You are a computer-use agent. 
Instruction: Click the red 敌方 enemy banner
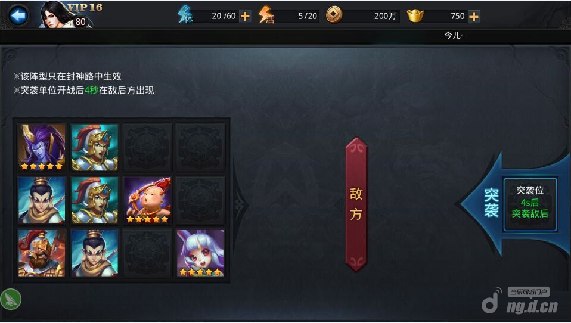356,204
